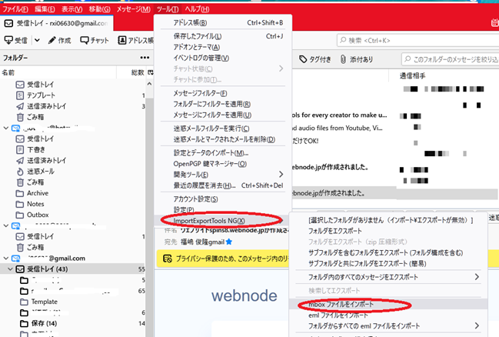Select メッセージにフィルターを適用
Screen dimensions: 499x337
pos(223,115)
